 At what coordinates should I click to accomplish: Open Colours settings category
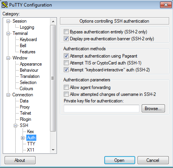(26, 89)
